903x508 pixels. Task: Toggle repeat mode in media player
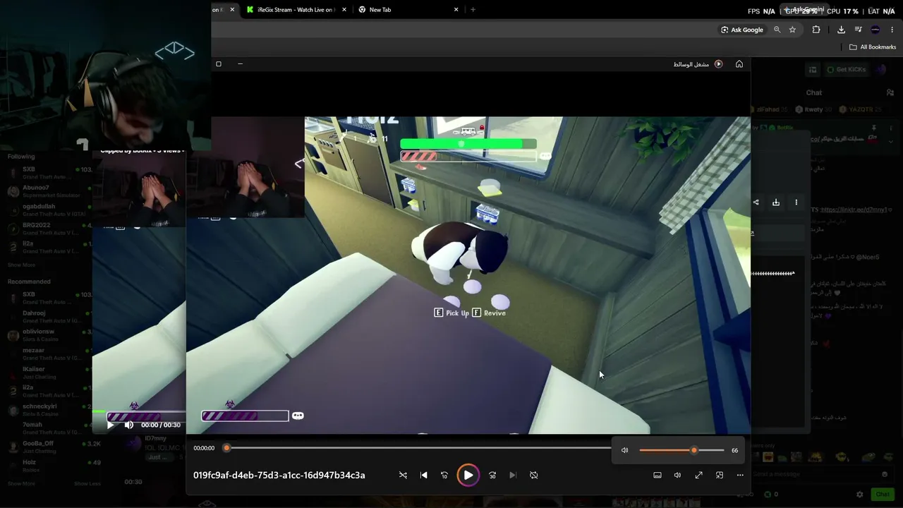pos(533,476)
